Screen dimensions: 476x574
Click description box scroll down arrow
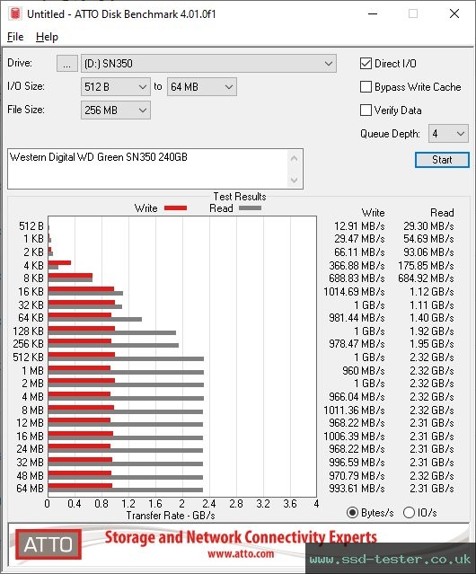click(295, 180)
